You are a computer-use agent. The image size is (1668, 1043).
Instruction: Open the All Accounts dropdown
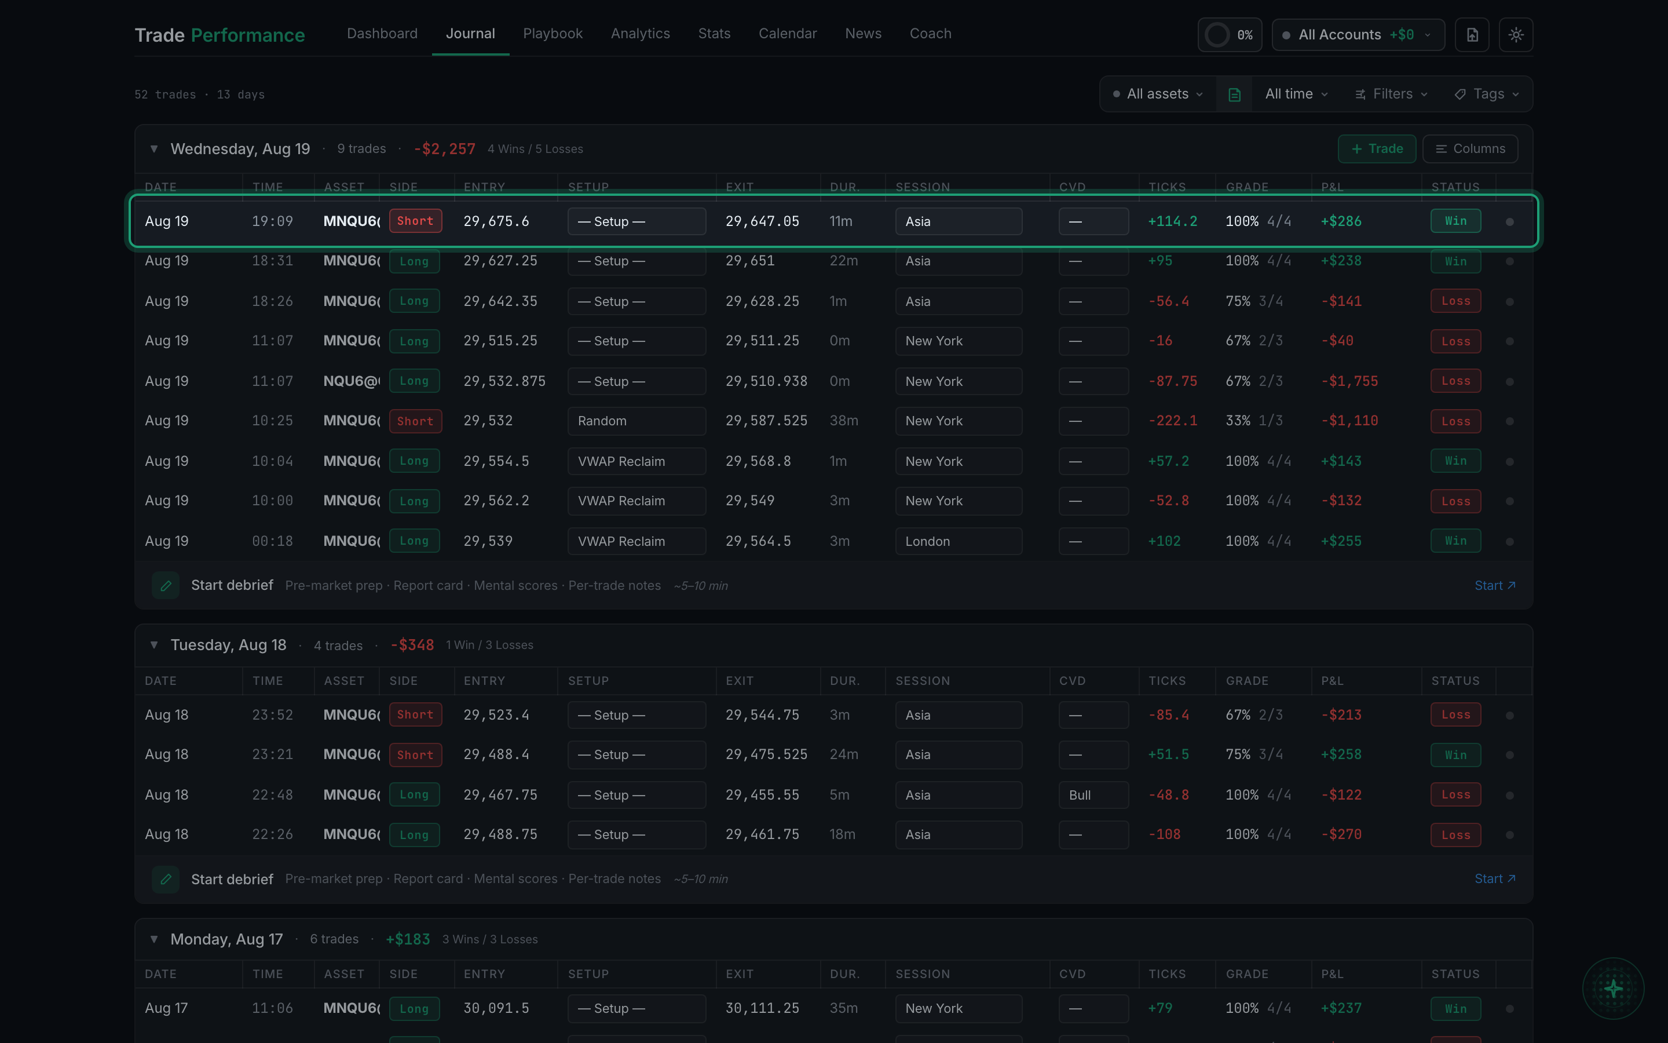coord(1358,35)
